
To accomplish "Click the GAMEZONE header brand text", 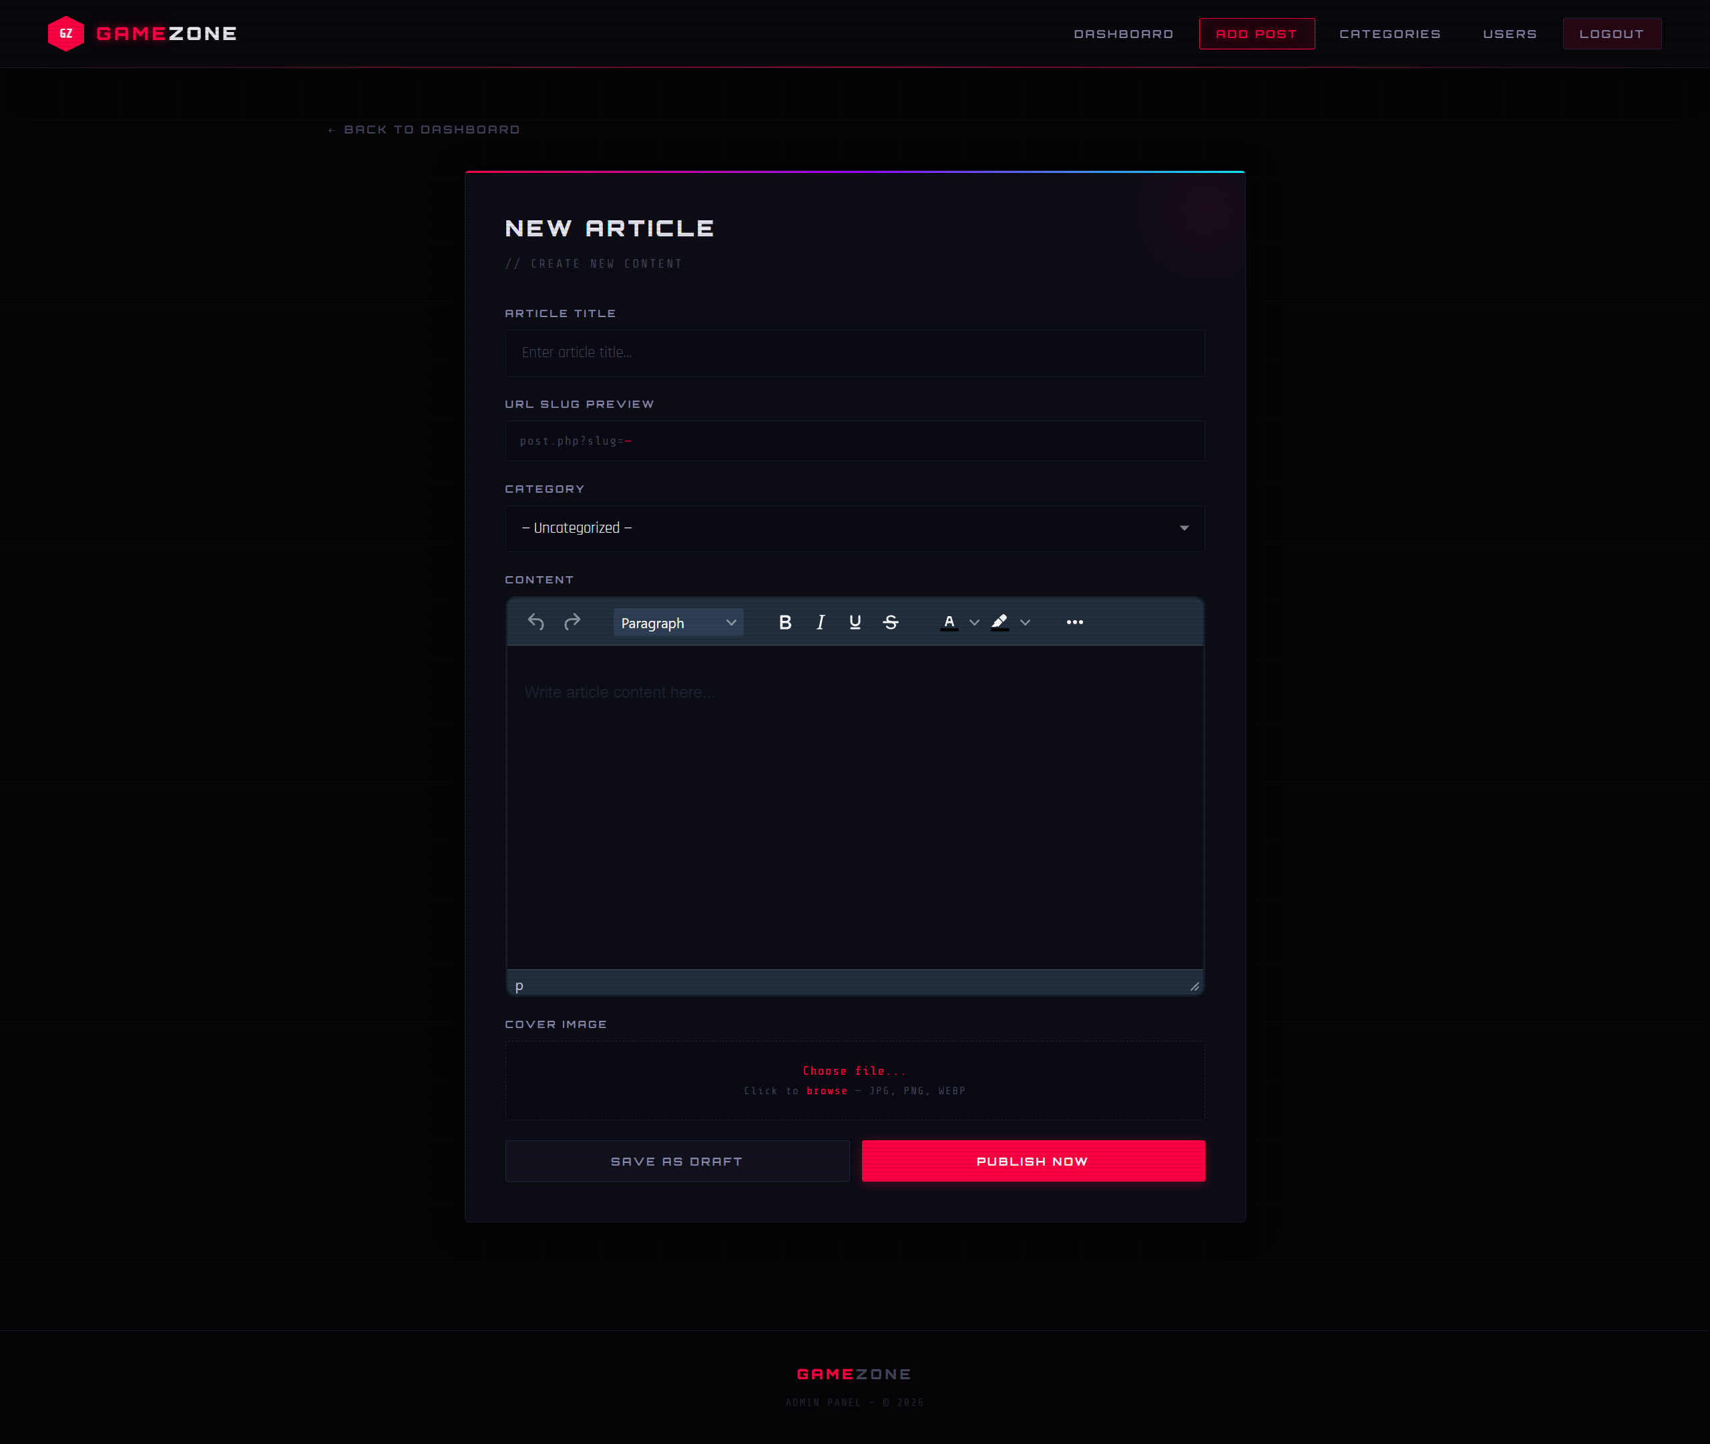I will (166, 33).
